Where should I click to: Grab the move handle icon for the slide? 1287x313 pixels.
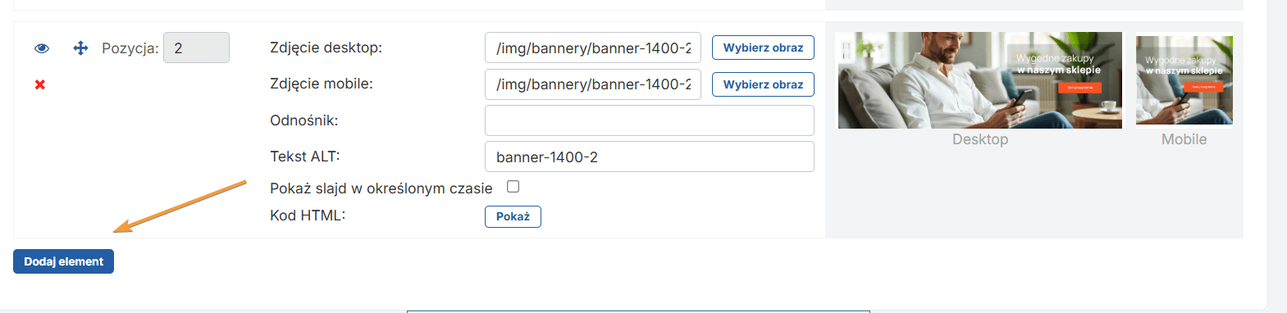pyautogui.click(x=80, y=48)
